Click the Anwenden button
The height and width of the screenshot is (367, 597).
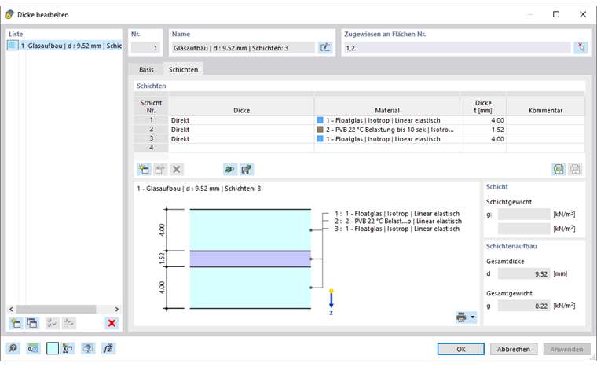[x=566, y=349]
